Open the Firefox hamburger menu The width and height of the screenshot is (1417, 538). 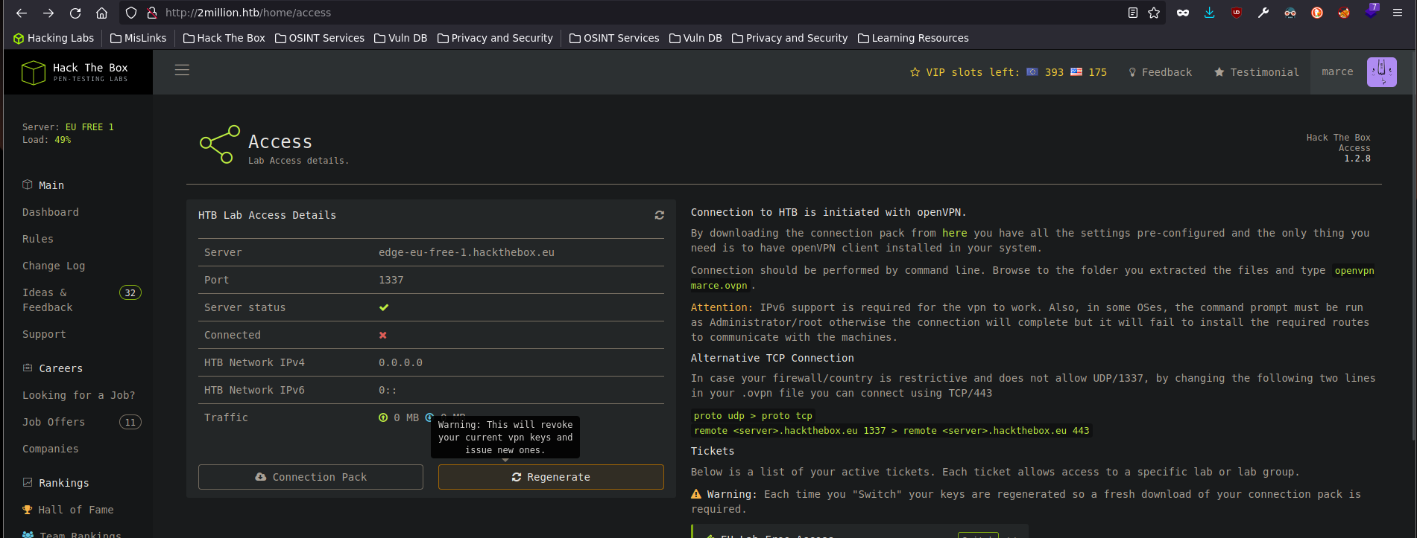point(1398,13)
